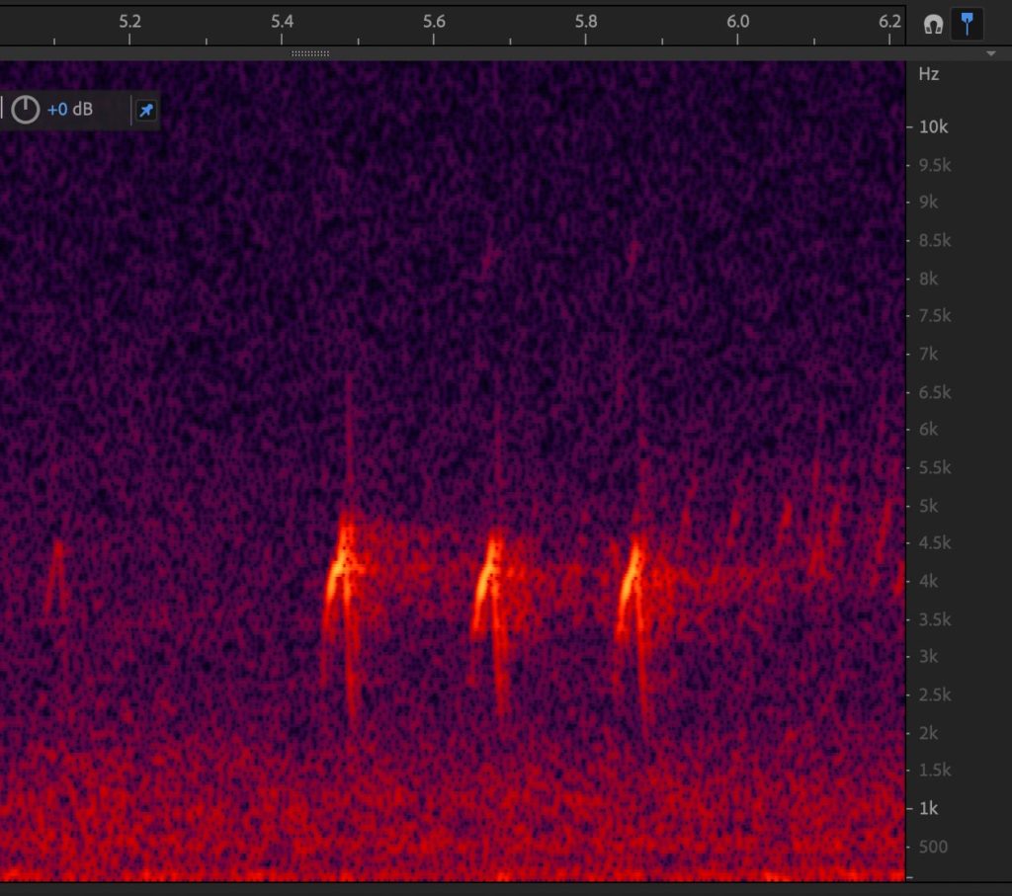Click the Hz label on the frequency scale
Viewport: 1012px width, 896px height.
[929, 74]
